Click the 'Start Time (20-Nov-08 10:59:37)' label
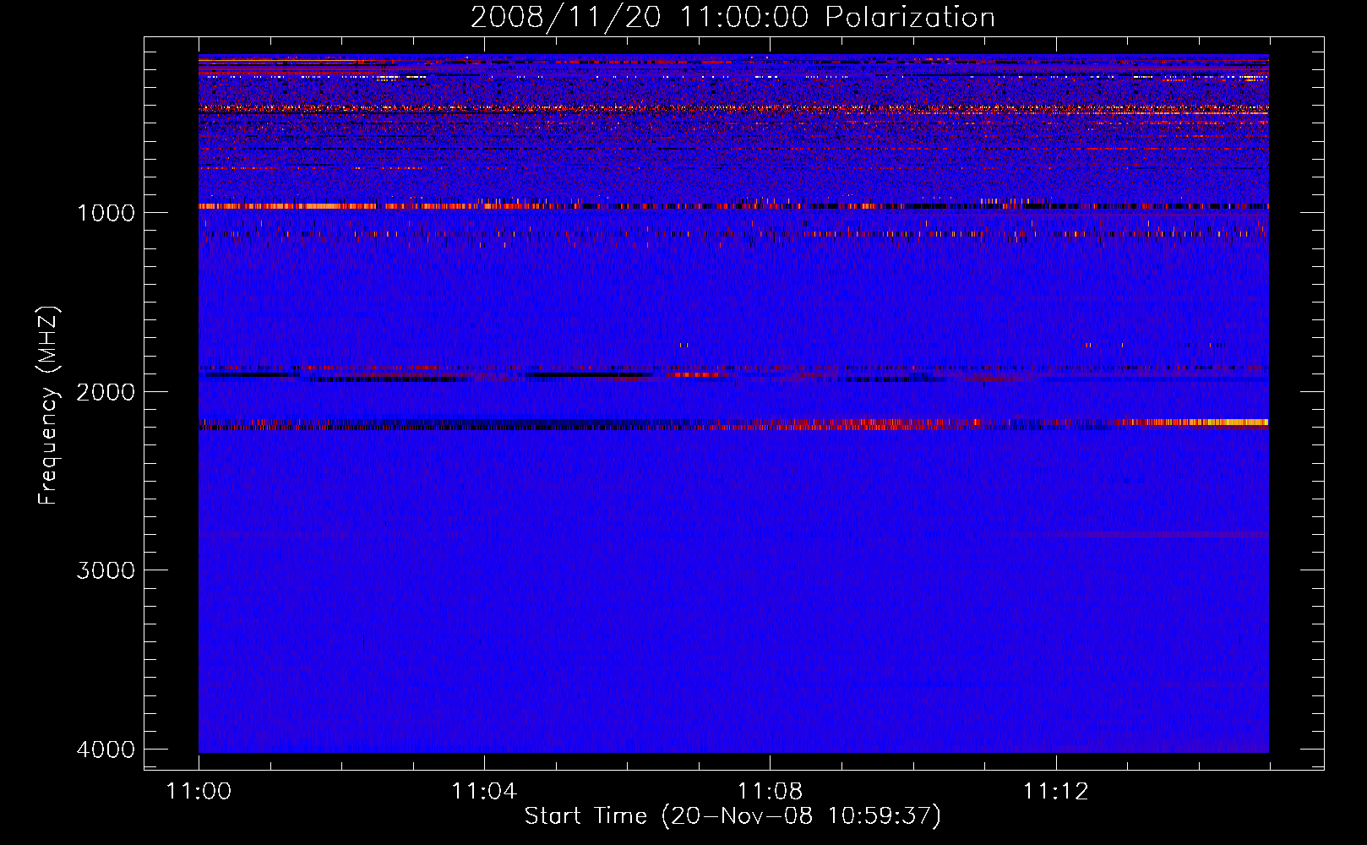The width and height of the screenshot is (1367, 845). (x=733, y=816)
